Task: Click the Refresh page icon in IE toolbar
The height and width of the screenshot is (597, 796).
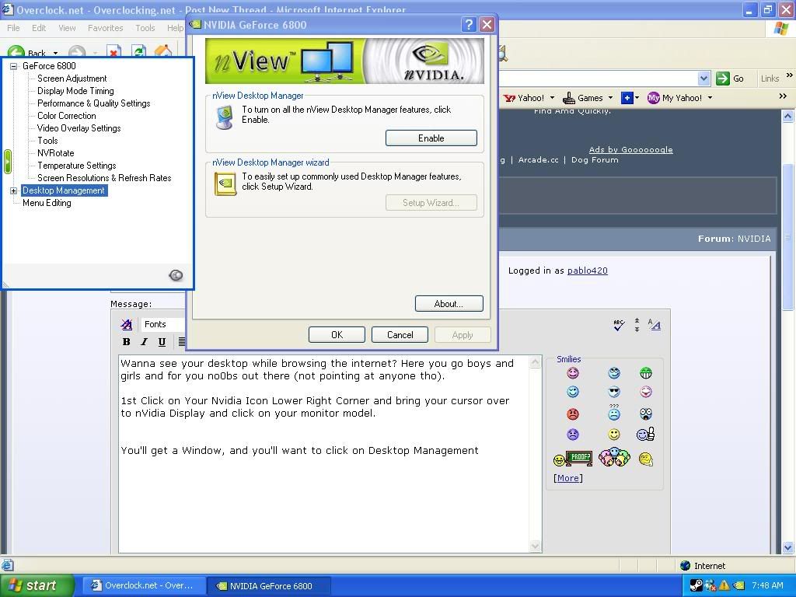Action: pos(138,52)
